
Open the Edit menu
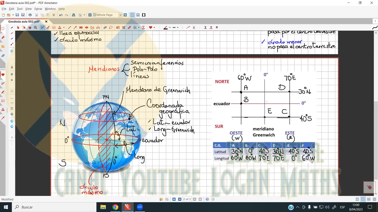pos(12,9)
